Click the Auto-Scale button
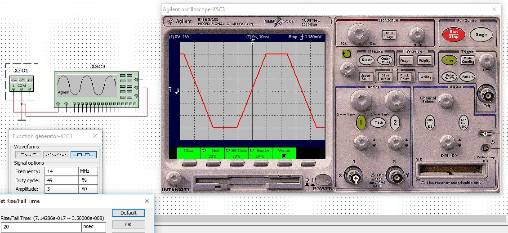The height and width of the screenshot is (233, 508). 366,77
